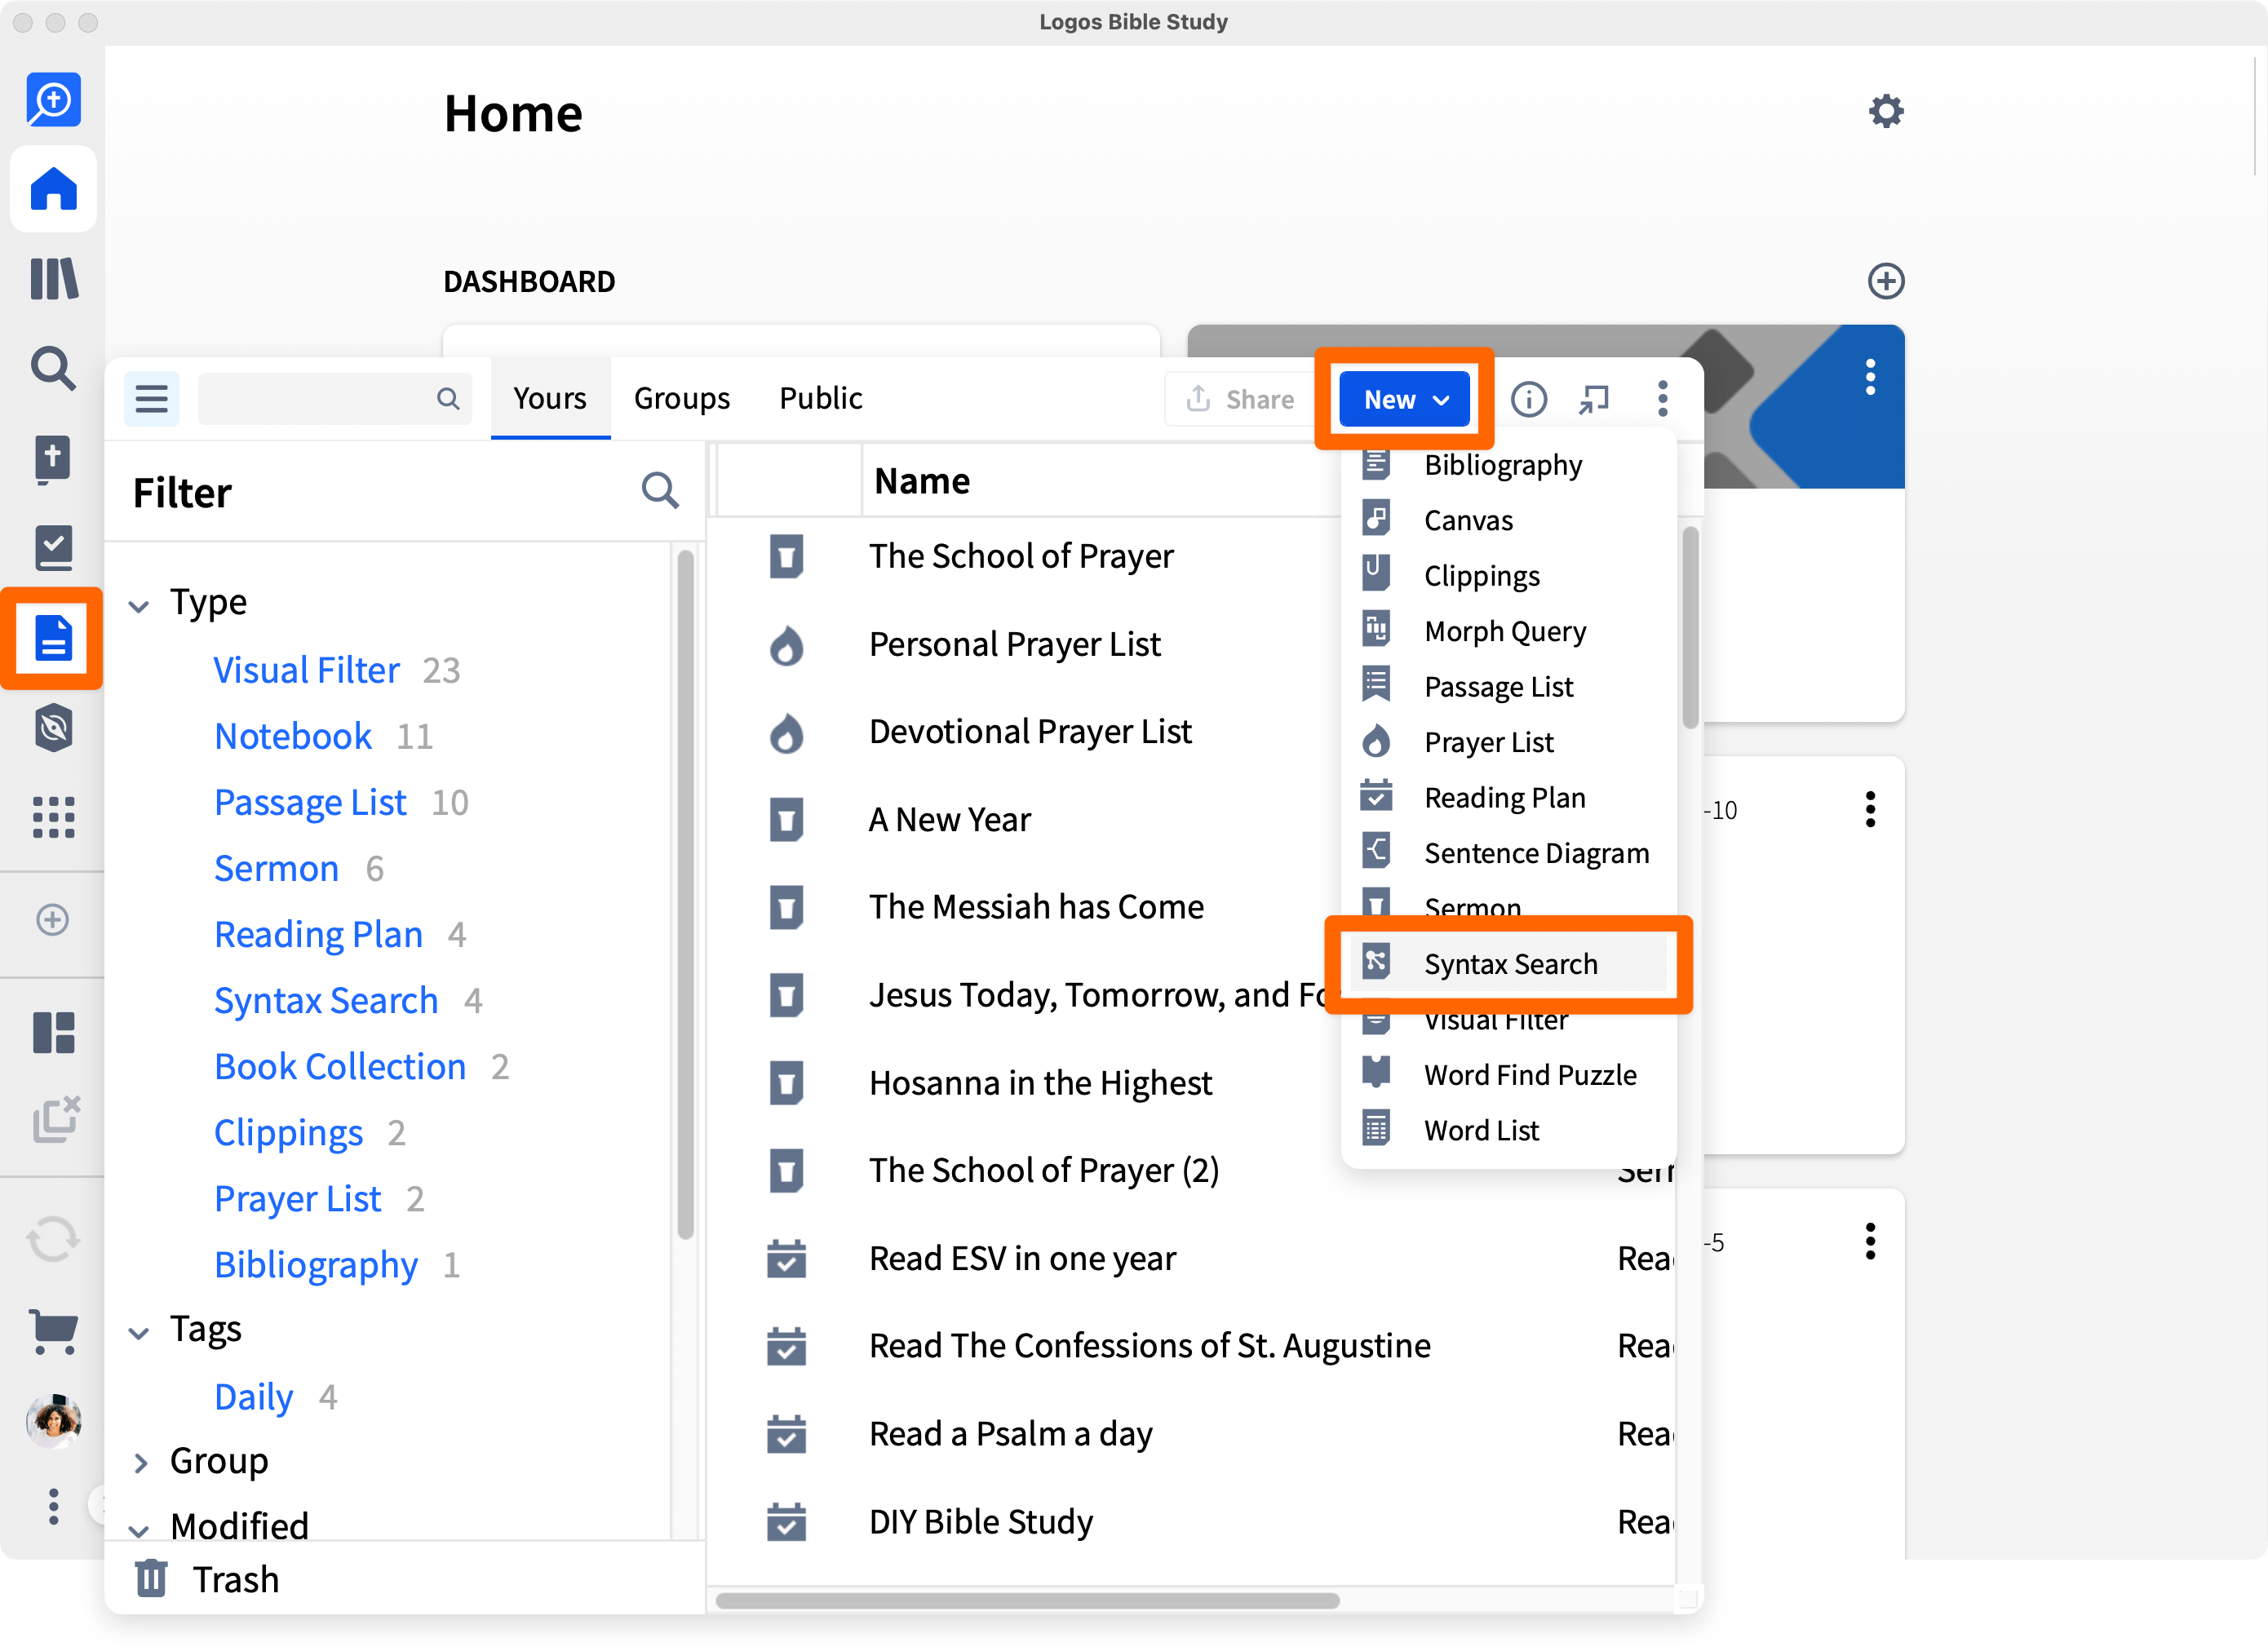Click the sync icon in sidebar
Screen dimensions: 2268x1651
click(x=53, y=1240)
